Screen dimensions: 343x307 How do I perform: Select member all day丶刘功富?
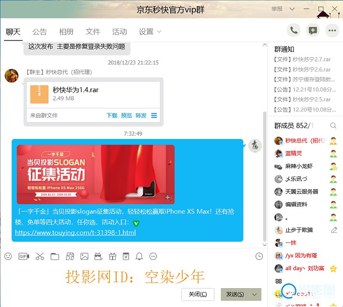pos(306,268)
